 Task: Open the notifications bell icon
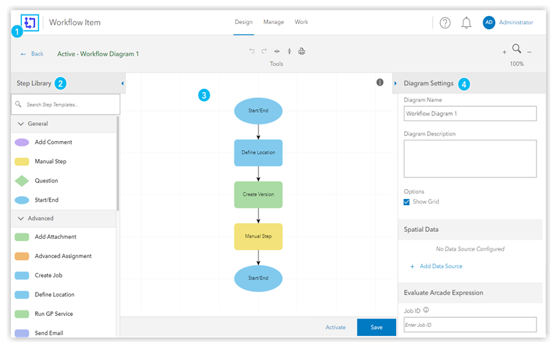[x=466, y=23]
